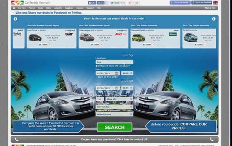Switch language via the UK flag icon
232x146 pixels.
[x=215, y=2]
